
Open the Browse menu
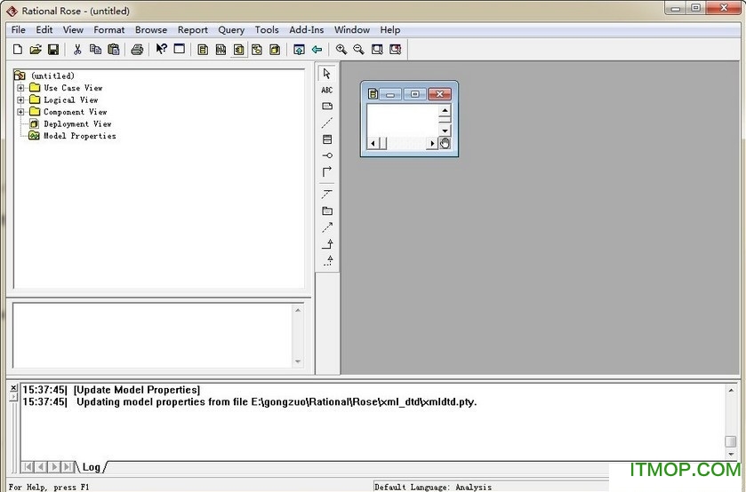tap(151, 29)
